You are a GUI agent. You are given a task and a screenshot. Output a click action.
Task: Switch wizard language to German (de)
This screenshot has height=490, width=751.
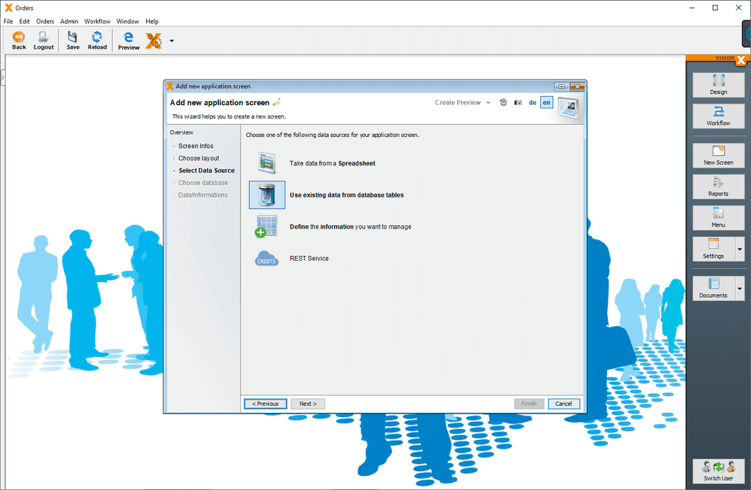[x=532, y=102]
